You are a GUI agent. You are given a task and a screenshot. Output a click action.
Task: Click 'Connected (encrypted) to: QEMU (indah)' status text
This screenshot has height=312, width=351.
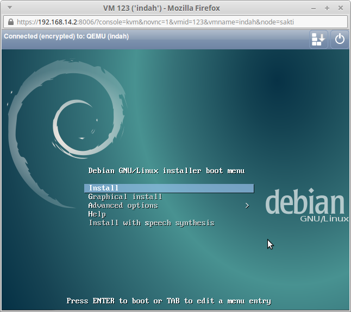pos(66,36)
